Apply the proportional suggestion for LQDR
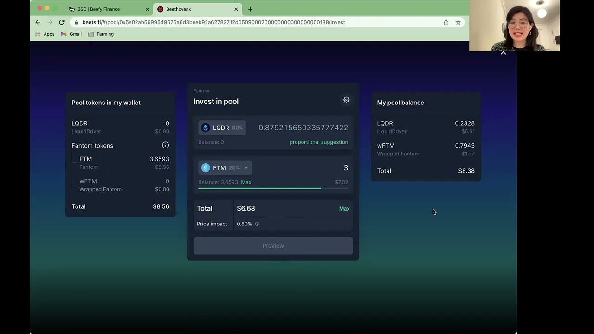 (319, 142)
